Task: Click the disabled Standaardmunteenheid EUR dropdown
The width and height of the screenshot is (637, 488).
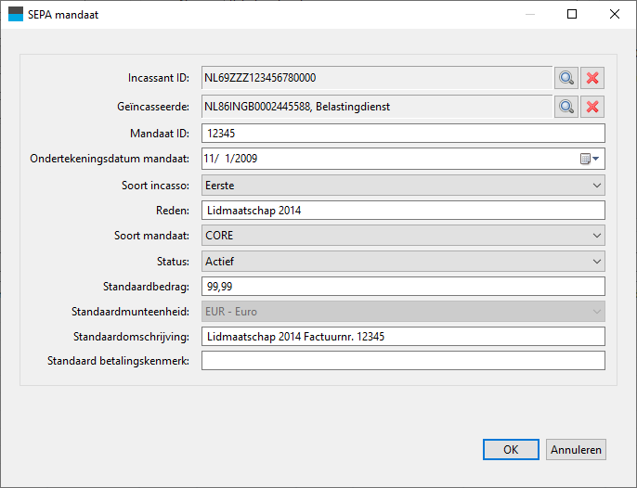Action: point(403,312)
